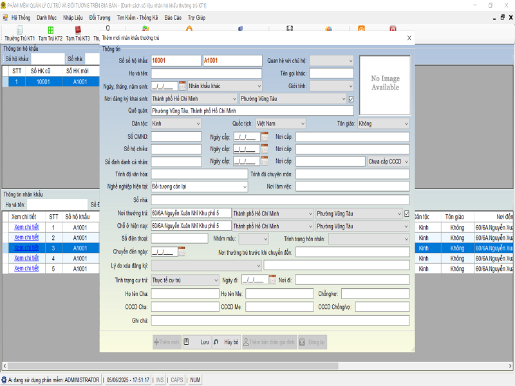This screenshot has width=515, height=386.
Task: Open Nơi đăng ký khai sinh city dropdown
Action: 194,99
